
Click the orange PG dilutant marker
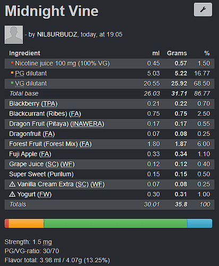coord(12,72)
